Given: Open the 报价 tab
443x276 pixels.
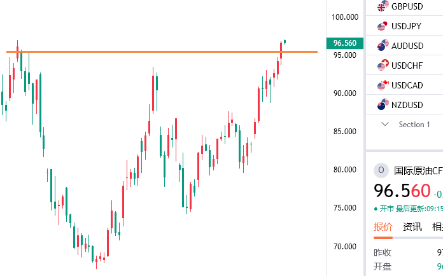Looking at the screenshot, I should 383,226.
